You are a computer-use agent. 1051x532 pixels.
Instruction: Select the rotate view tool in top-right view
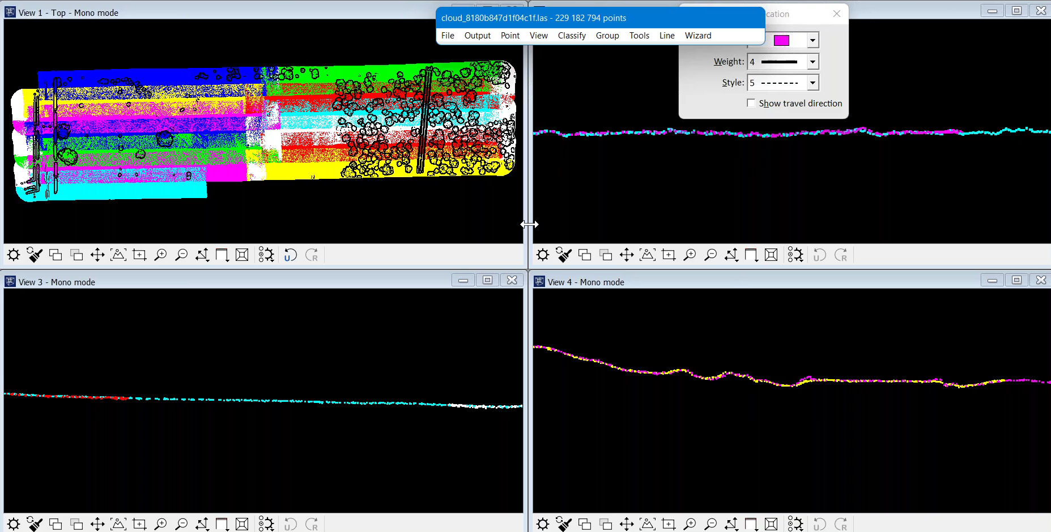point(731,255)
